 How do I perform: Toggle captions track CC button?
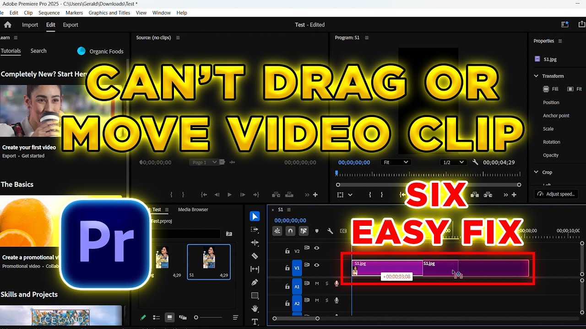tap(343, 231)
